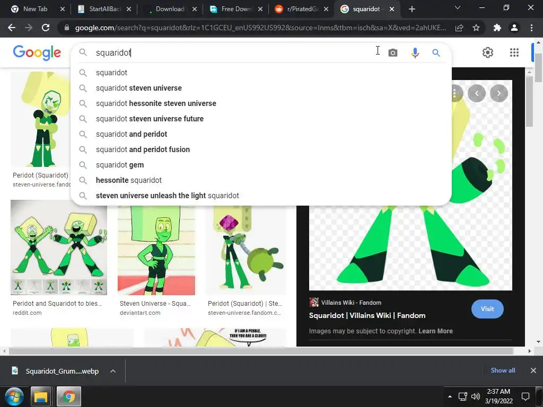
Task: Open the downloaded Squaridot_Grum webp file
Action: point(55,371)
